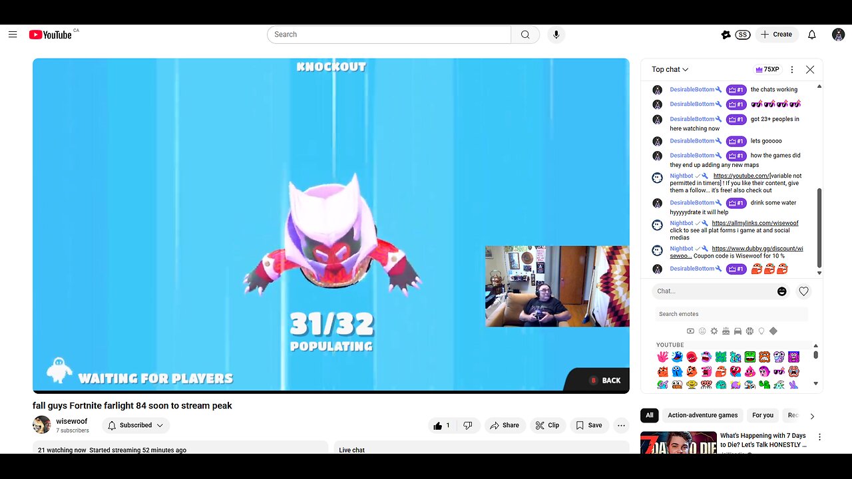
Task: Share the video
Action: coord(505,425)
